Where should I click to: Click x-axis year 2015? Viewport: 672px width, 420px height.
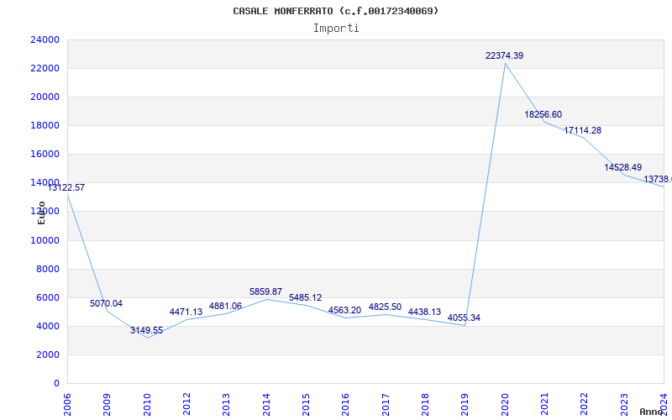click(306, 404)
